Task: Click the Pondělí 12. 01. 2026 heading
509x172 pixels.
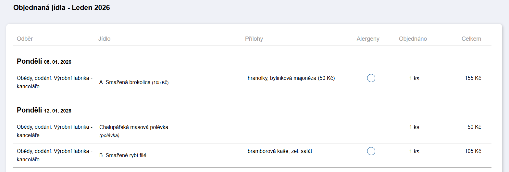Action: point(44,110)
